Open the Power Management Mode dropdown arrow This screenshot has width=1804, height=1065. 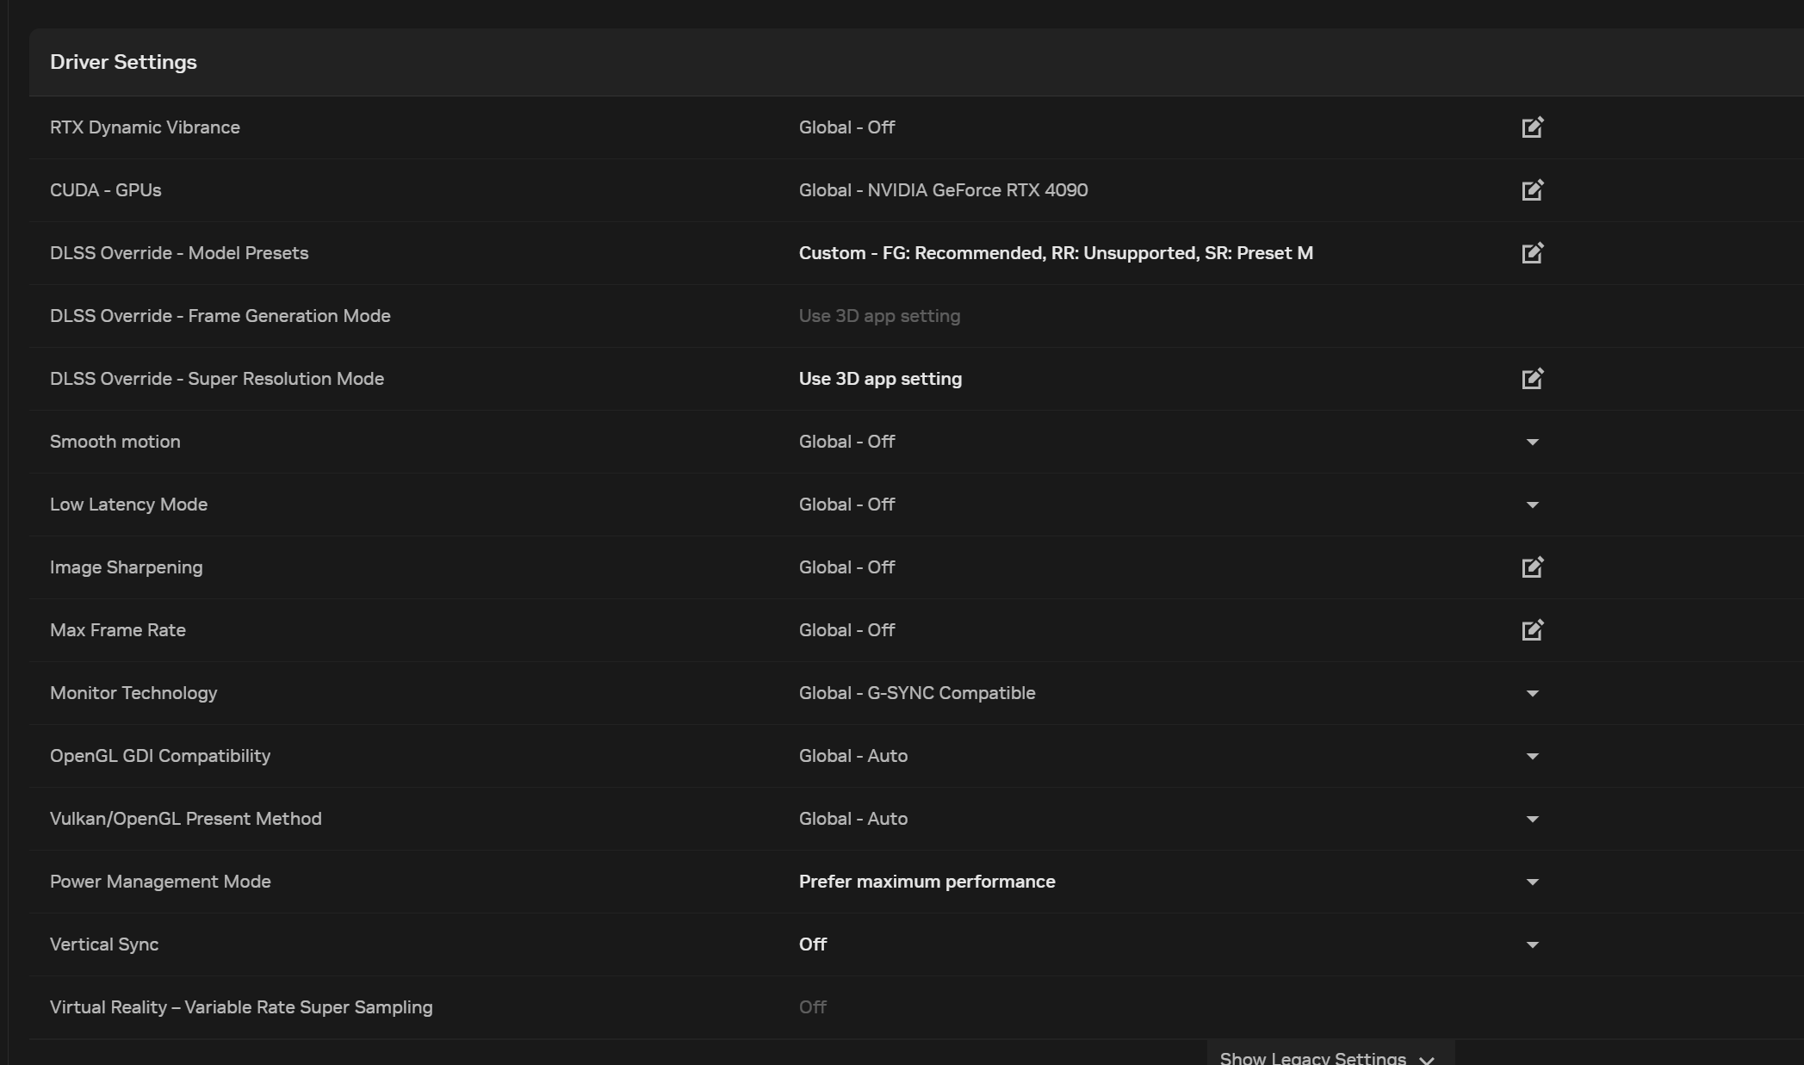1532,882
